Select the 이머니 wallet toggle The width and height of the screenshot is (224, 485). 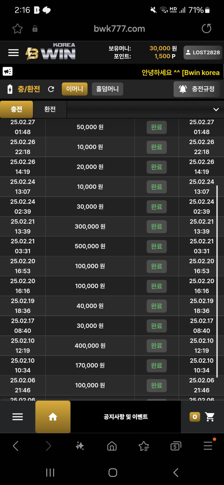pyautogui.click(x=75, y=89)
